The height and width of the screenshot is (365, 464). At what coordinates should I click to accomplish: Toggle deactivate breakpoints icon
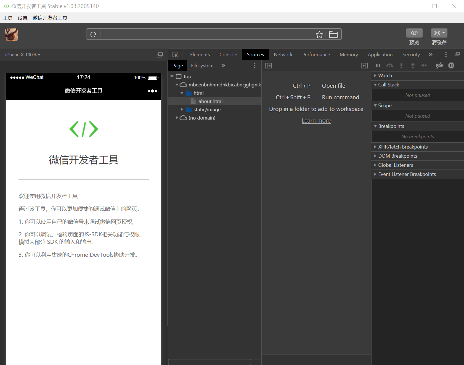439,65
